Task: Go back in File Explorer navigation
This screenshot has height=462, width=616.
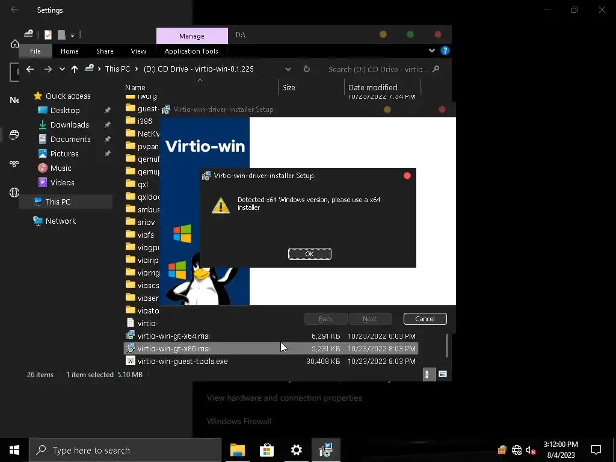Action: [30, 69]
